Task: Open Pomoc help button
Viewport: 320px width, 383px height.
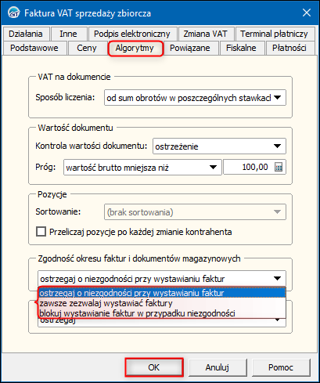Action: coord(281,367)
